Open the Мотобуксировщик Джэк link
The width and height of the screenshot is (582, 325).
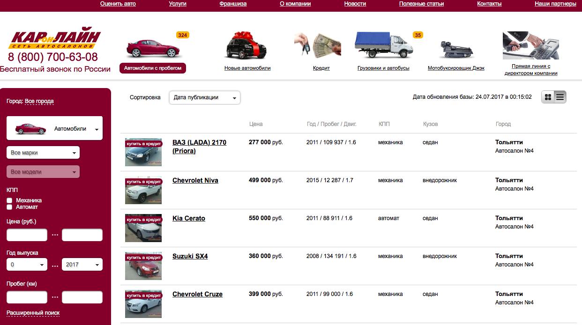(456, 68)
